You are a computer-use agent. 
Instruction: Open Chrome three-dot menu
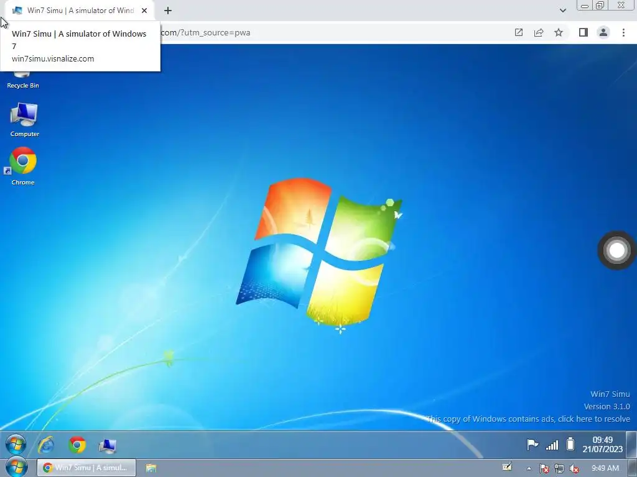[x=623, y=32]
